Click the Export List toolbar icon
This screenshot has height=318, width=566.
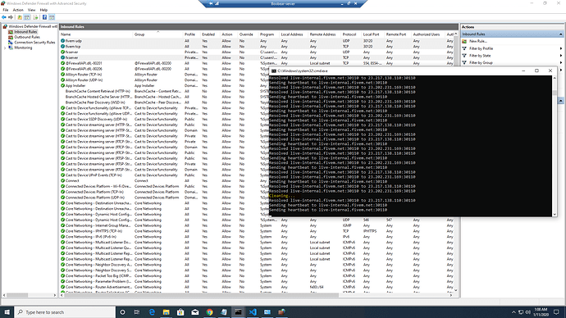[x=35, y=17]
